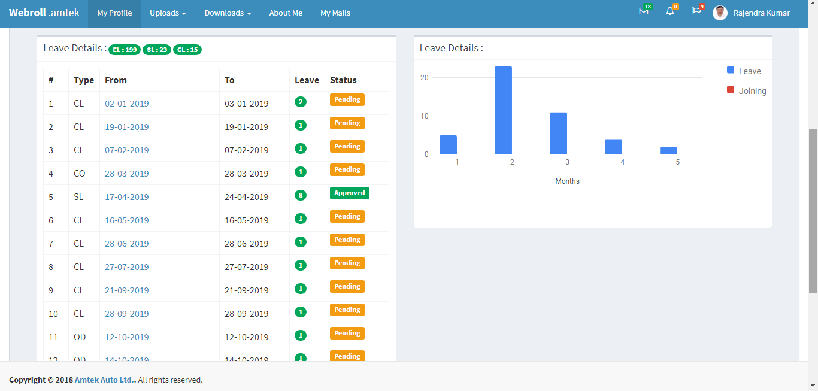Click the page vertical scrollbar
The height and width of the screenshot is (391, 818).
(x=813, y=210)
